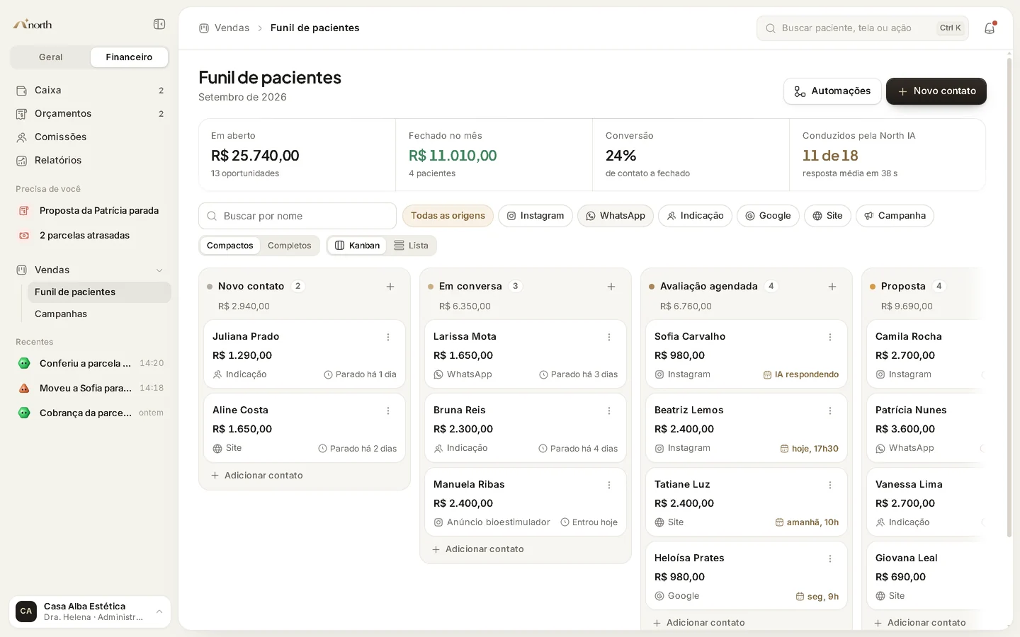Open Caixa in the sidebar
Screen dimensions: 1020x637
point(90,90)
